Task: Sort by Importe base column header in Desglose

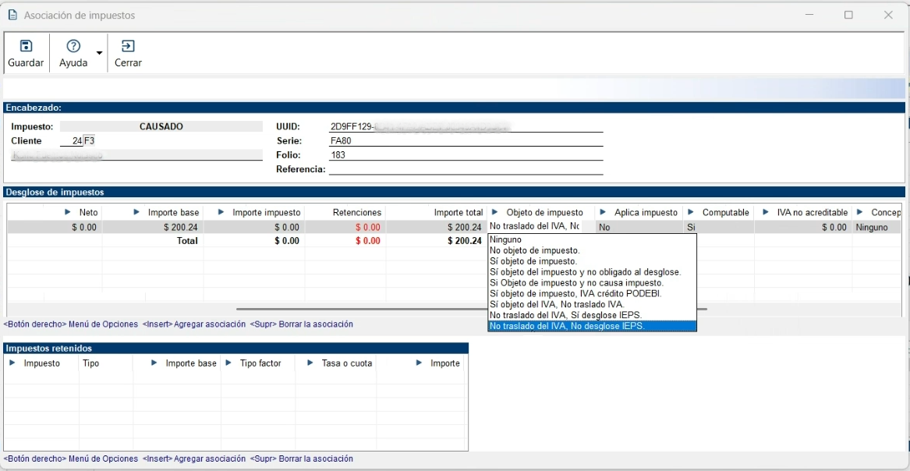Action: [173, 212]
